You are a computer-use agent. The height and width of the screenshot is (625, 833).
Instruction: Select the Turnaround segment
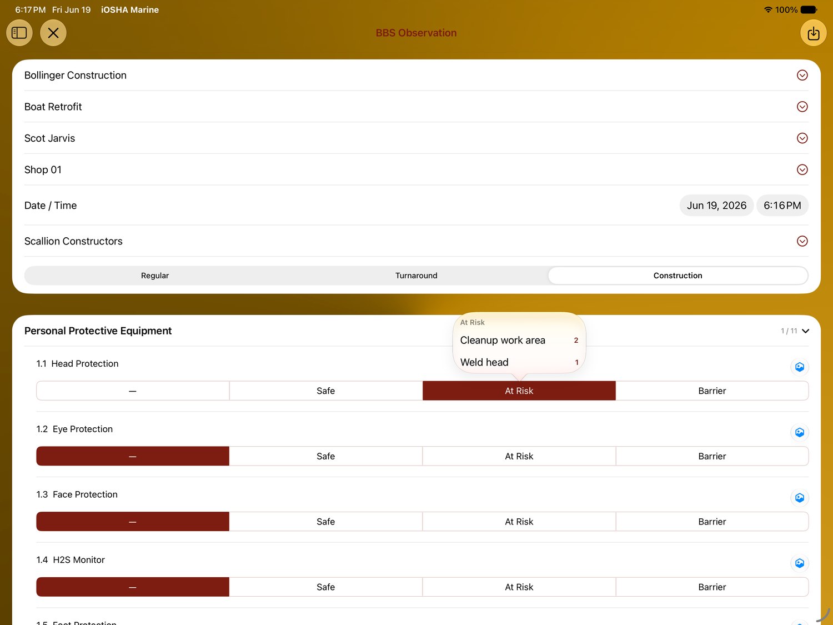[x=416, y=276]
